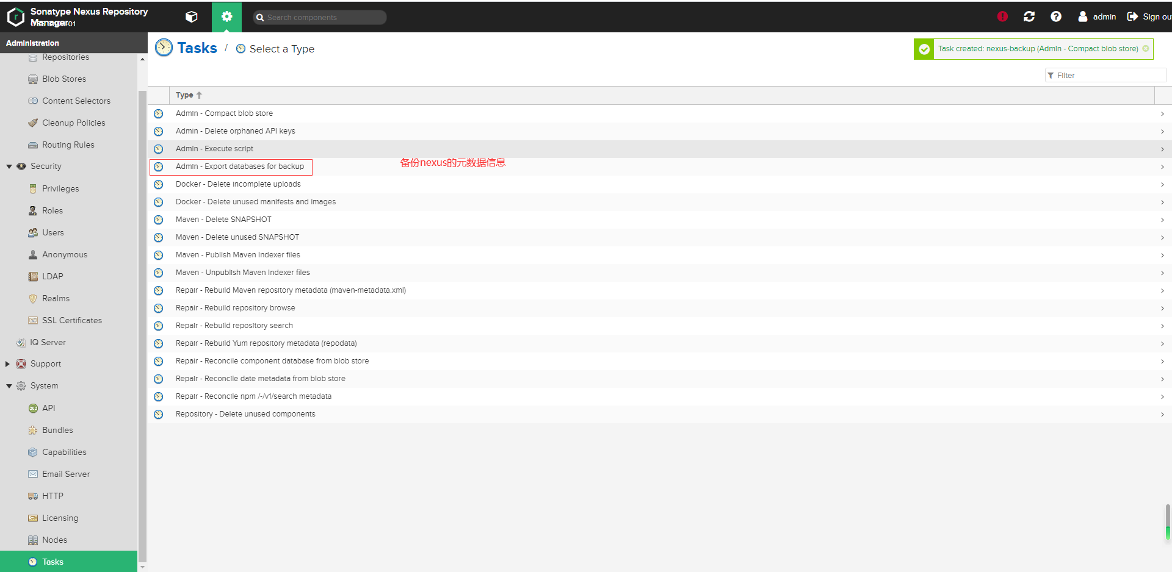Open chevron for Admin - Execute script row

(1162, 149)
